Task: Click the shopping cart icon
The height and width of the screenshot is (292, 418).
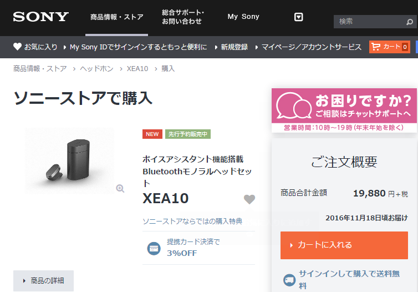Action: [376, 47]
